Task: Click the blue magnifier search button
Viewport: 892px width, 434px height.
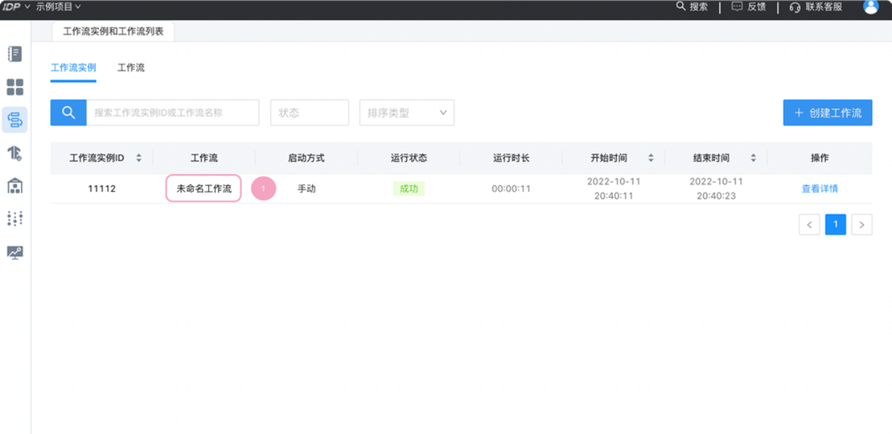Action: 68,113
